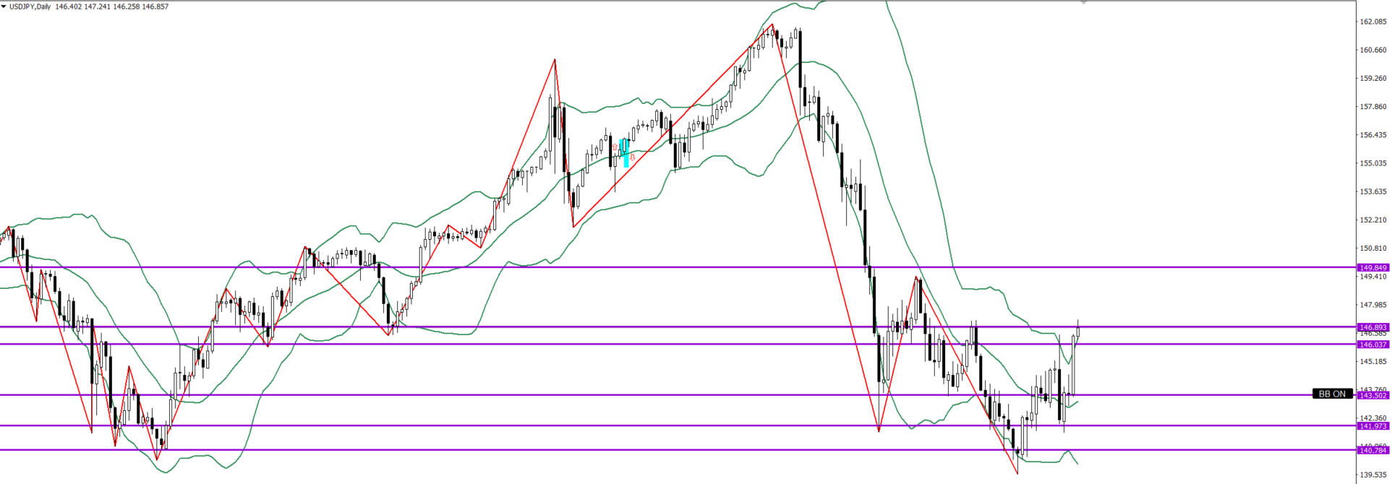Toggle the BB ON indicator button
This screenshot has height=484, width=1392.
[x=1332, y=394]
